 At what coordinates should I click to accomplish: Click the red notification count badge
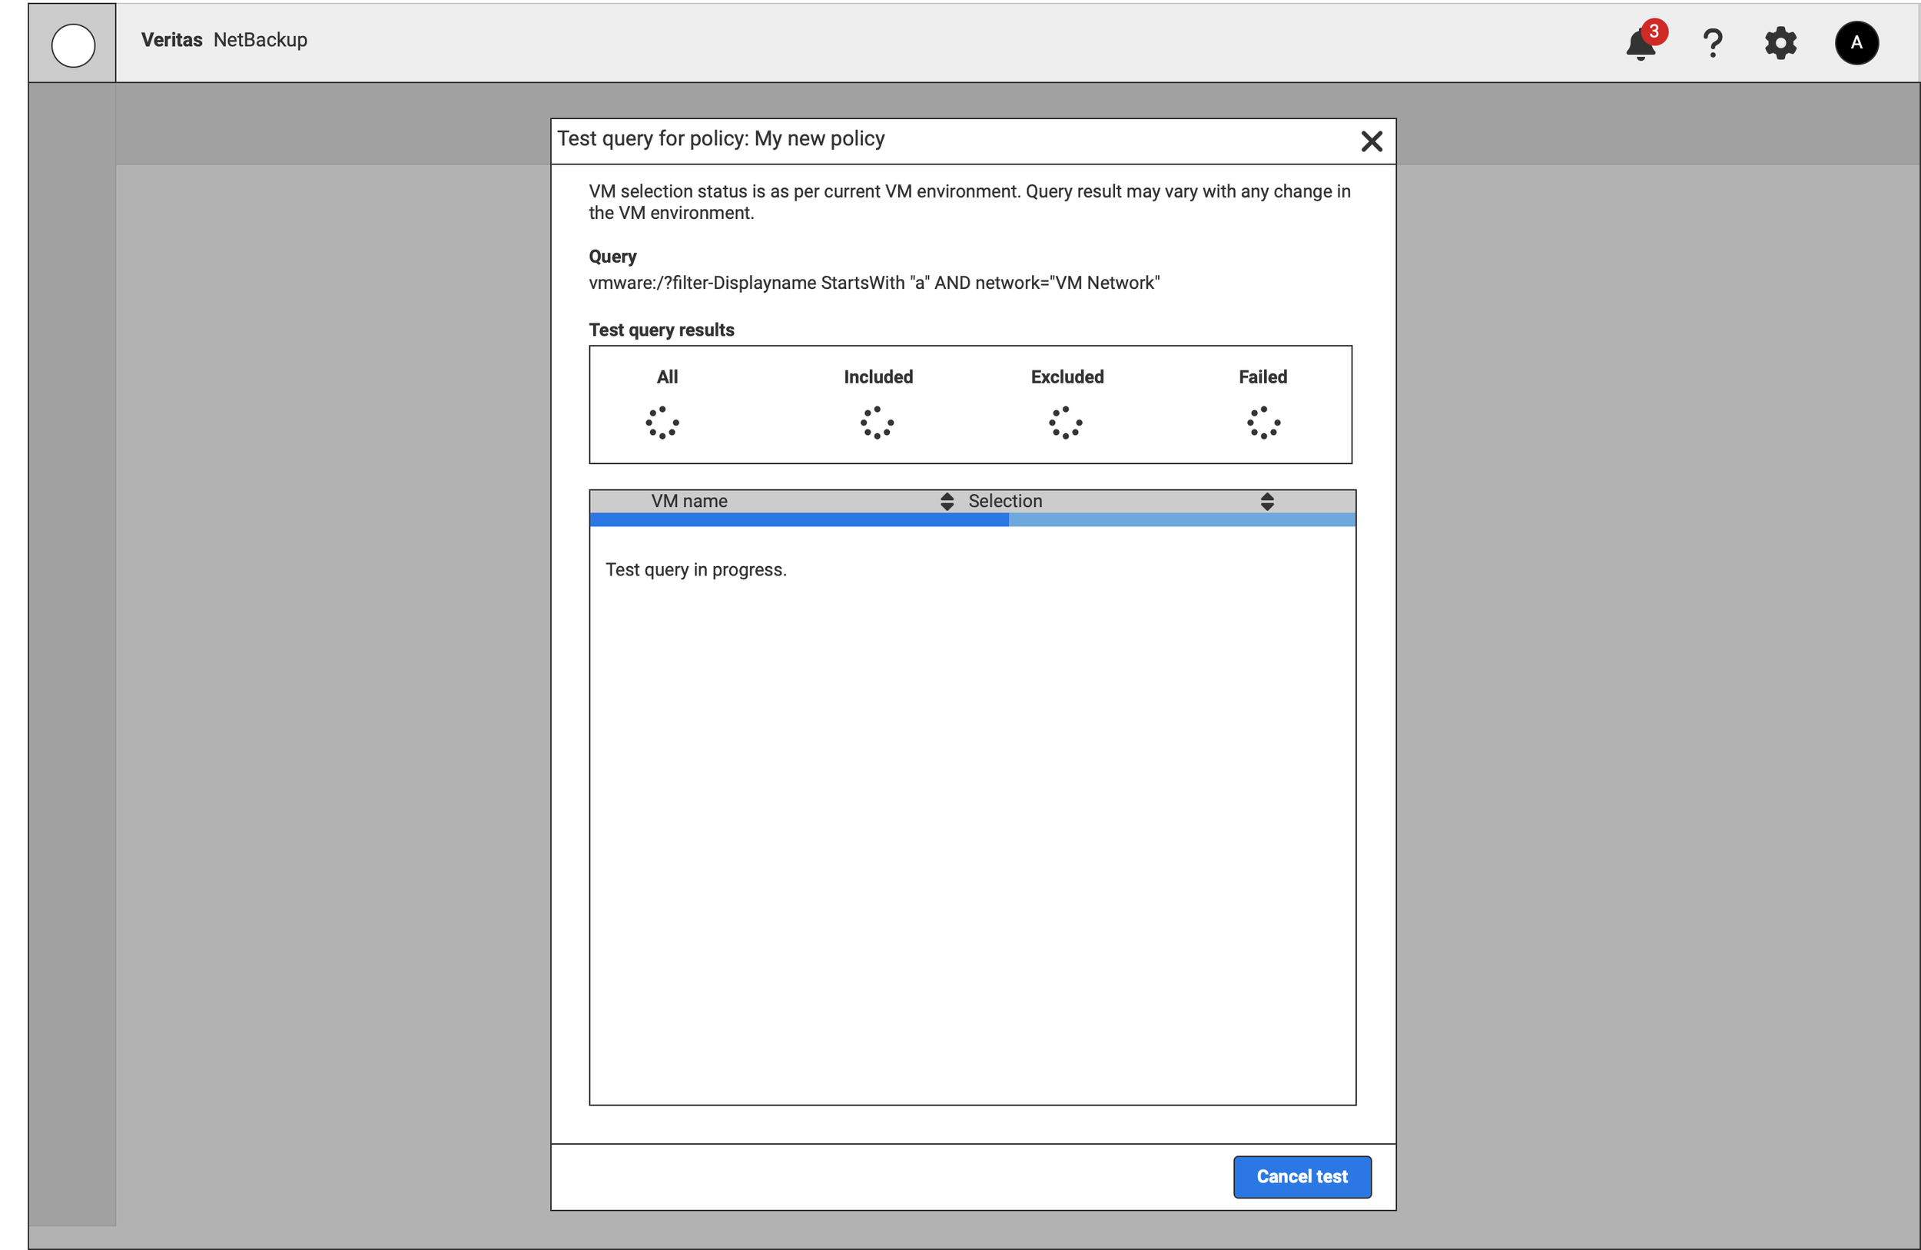pyautogui.click(x=1653, y=31)
